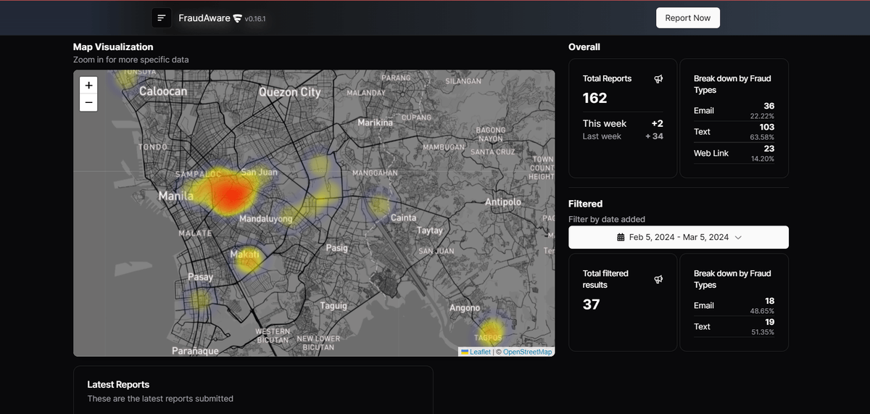Click the overall Email count 36

[x=768, y=106]
